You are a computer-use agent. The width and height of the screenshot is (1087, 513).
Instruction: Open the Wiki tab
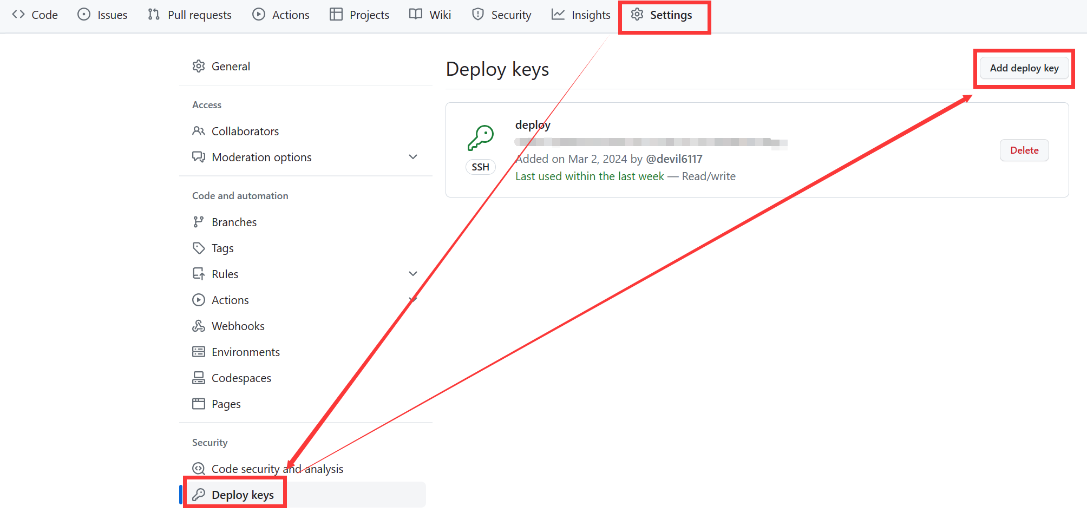click(430, 15)
